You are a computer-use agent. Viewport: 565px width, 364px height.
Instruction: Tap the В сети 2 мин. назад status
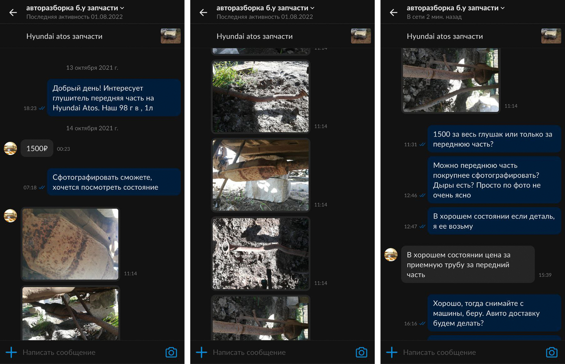tap(434, 17)
